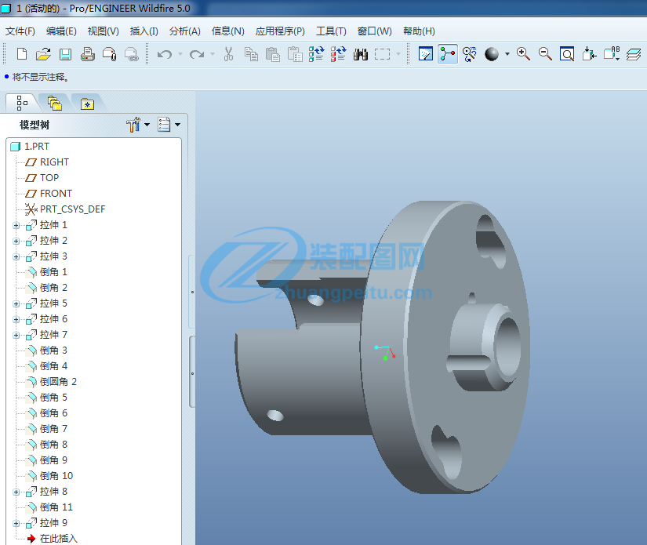Screen dimensions: 647x545
Task: Open the 分析(A) menu
Action: (x=185, y=31)
